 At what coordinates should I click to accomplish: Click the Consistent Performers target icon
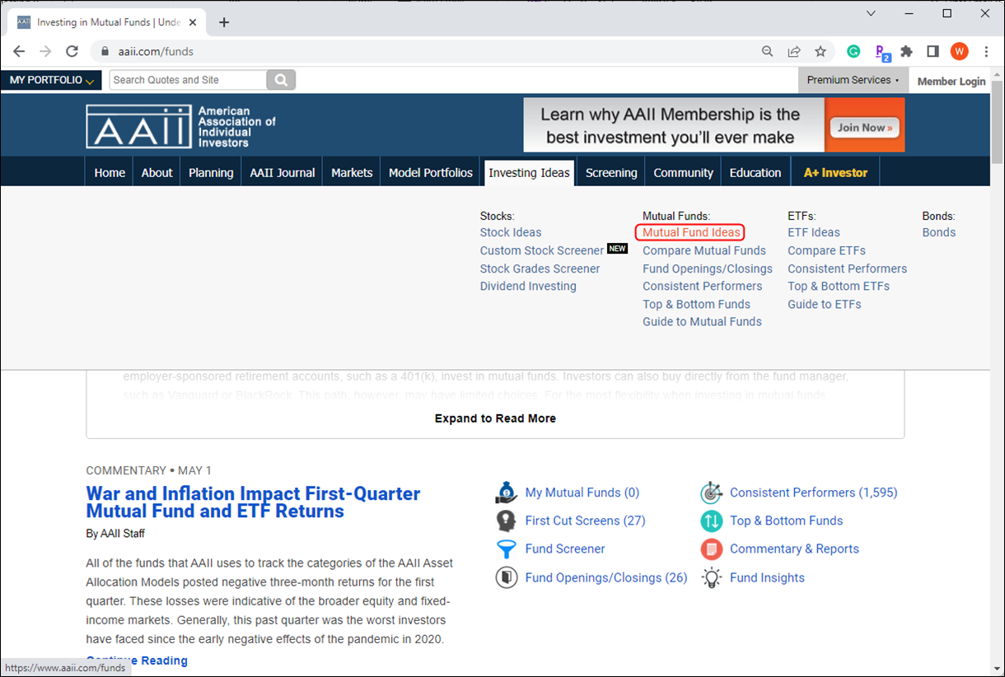[711, 493]
